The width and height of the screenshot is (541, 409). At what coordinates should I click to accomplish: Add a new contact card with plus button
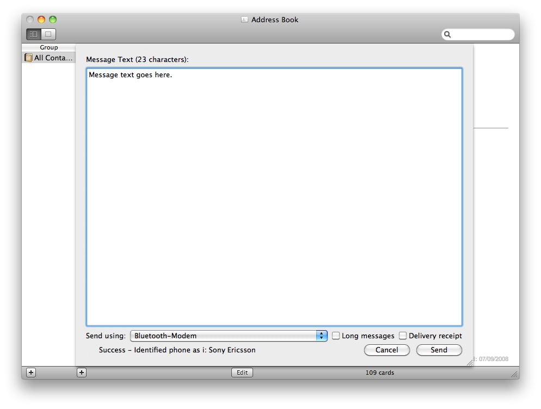pos(82,373)
